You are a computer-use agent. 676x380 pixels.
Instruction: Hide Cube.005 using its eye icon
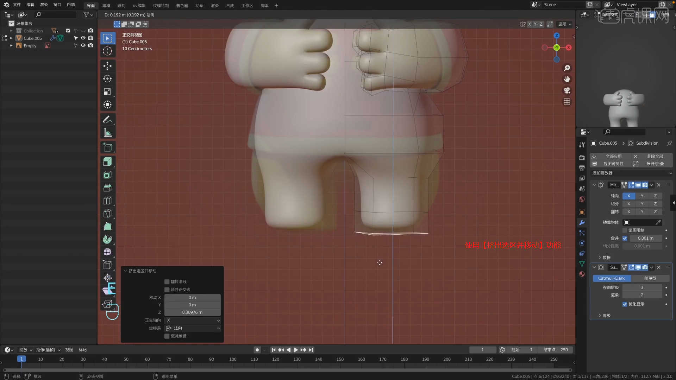click(83, 38)
